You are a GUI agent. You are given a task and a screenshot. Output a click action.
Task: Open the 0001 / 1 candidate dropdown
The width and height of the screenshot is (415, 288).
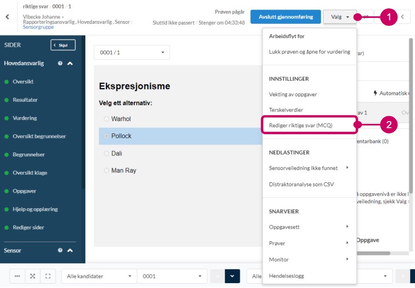coord(132,52)
